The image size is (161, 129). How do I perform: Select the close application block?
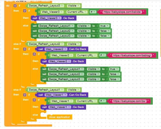(x=60, y=117)
